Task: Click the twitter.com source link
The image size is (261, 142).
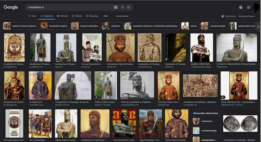Action: [112, 67]
